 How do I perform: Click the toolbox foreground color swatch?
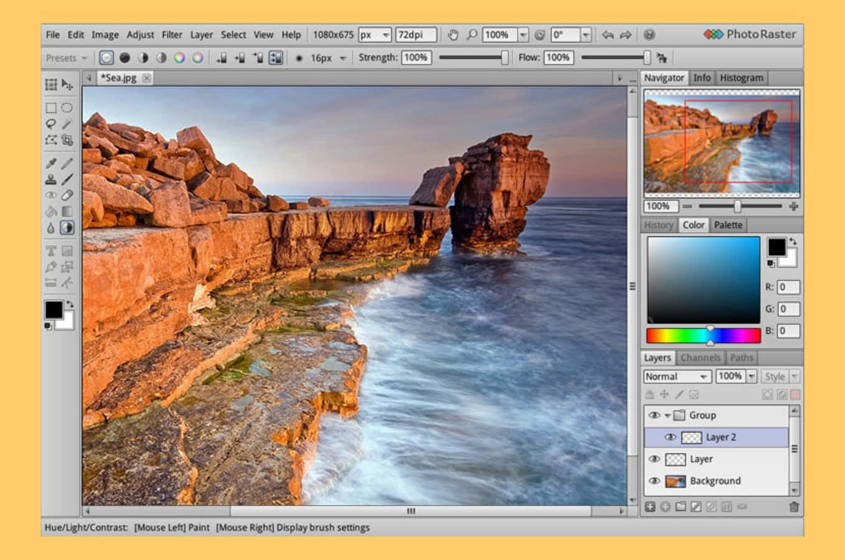(54, 310)
